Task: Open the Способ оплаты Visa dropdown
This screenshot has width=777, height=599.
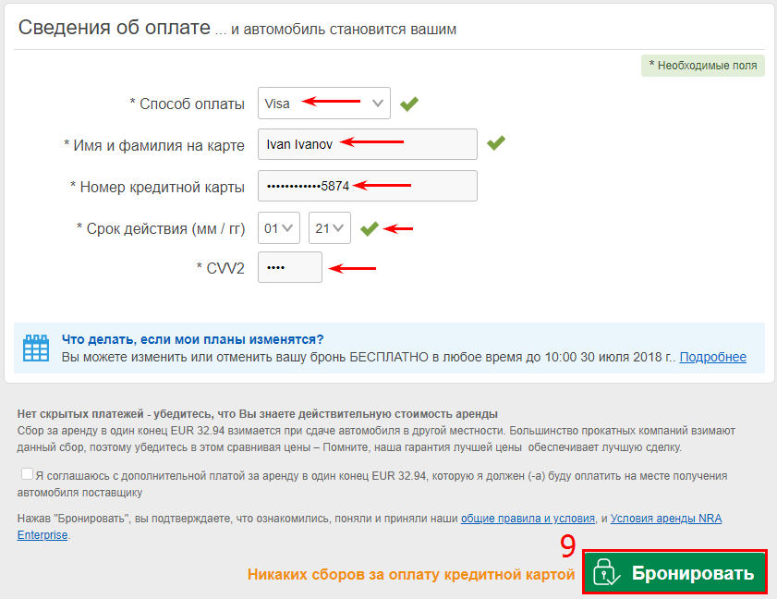Action: (323, 104)
